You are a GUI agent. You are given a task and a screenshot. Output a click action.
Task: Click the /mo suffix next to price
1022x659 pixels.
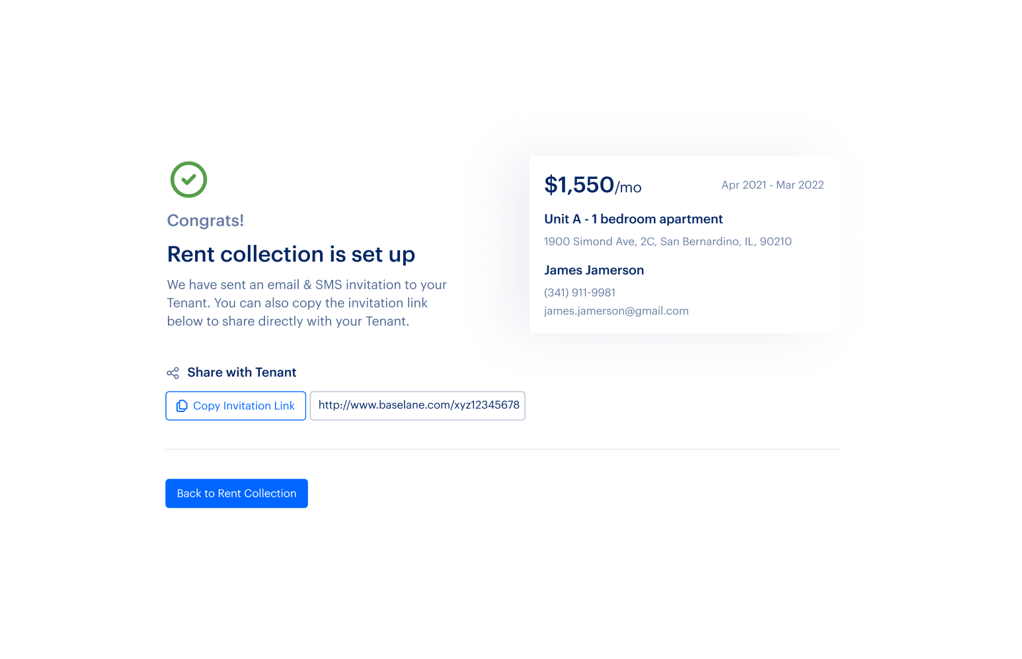coord(629,188)
